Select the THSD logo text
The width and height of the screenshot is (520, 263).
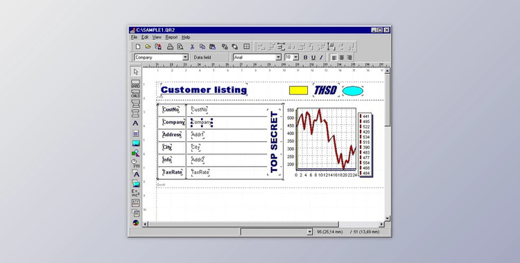326,90
